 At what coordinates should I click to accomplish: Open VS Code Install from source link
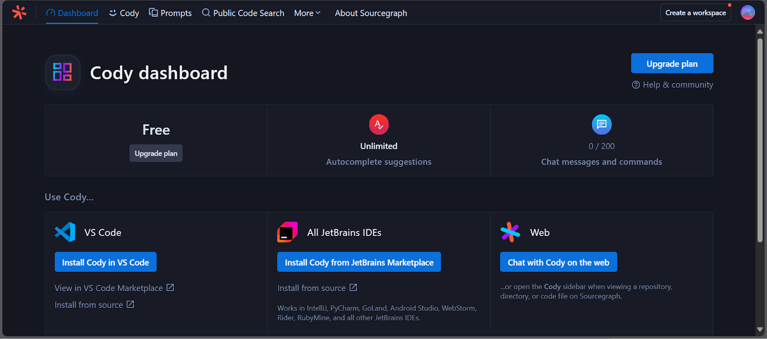[94, 304]
